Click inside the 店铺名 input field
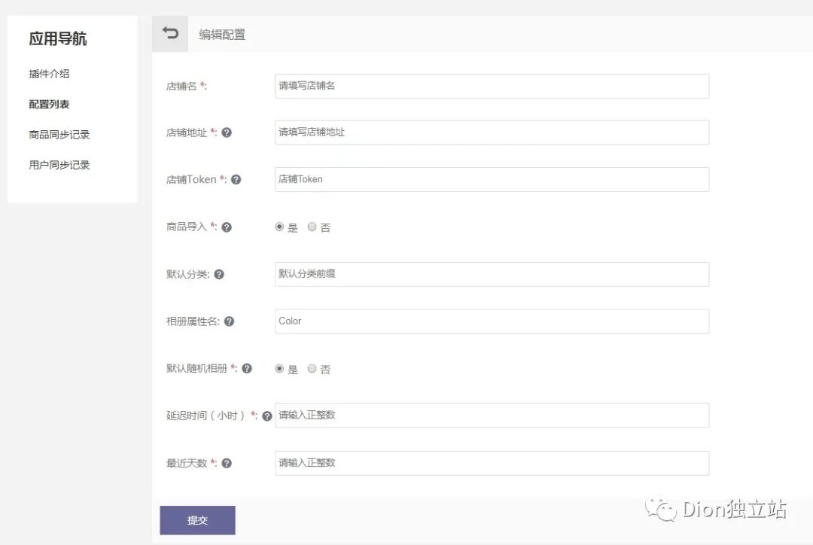 pyautogui.click(x=489, y=86)
